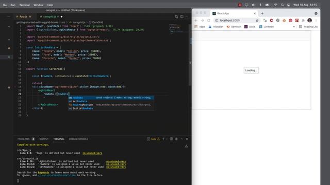
Task: Kill the terminal with the trash icon
Action: [x=176, y=139]
